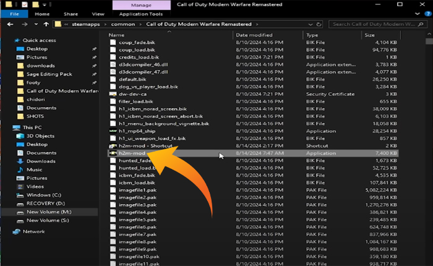Click the steamapps breadcrumb
Screen dimensions: 433x266
point(86,24)
